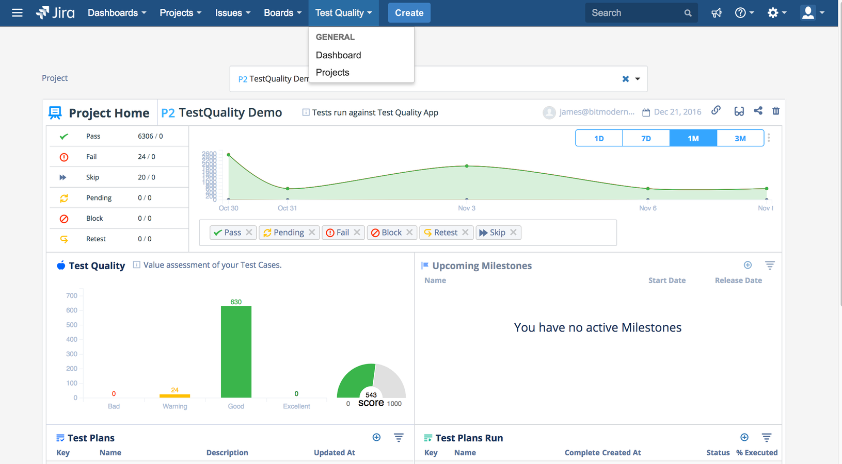Click the Retest status row
This screenshot has width=842, height=464.
pyautogui.click(x=119, y=239)
